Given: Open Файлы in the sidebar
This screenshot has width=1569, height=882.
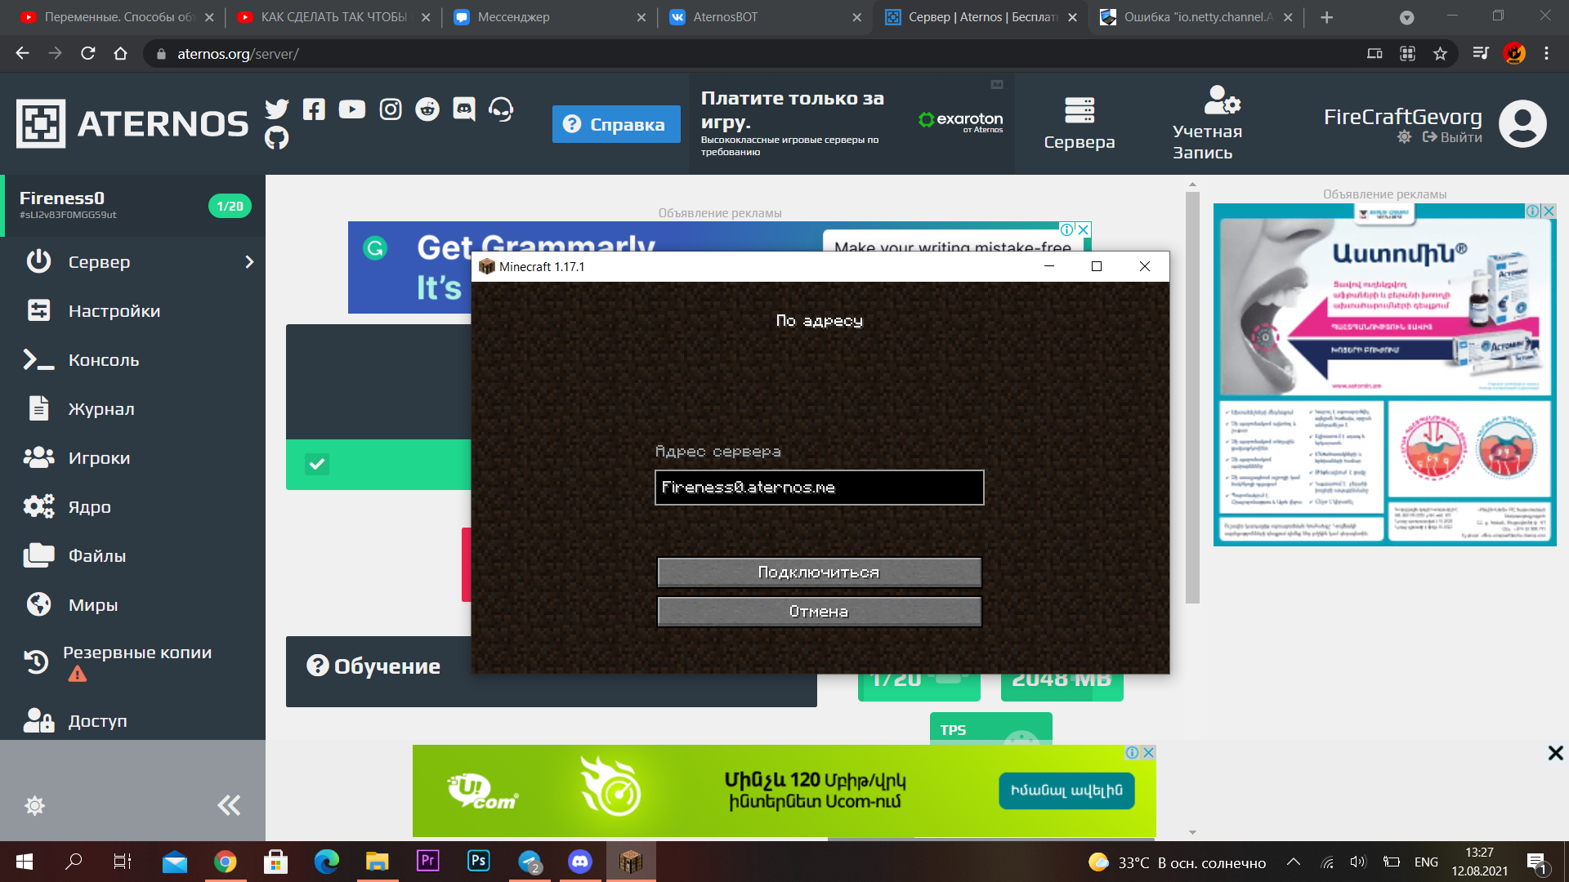Looking at the screenshot, I should (x=96, y=556).
